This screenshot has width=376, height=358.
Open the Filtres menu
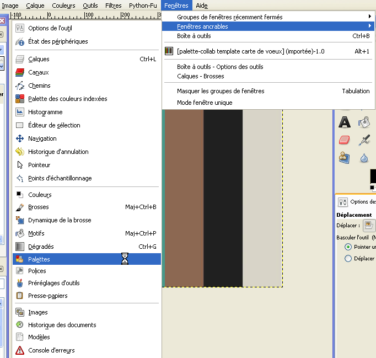click(113, 6)
